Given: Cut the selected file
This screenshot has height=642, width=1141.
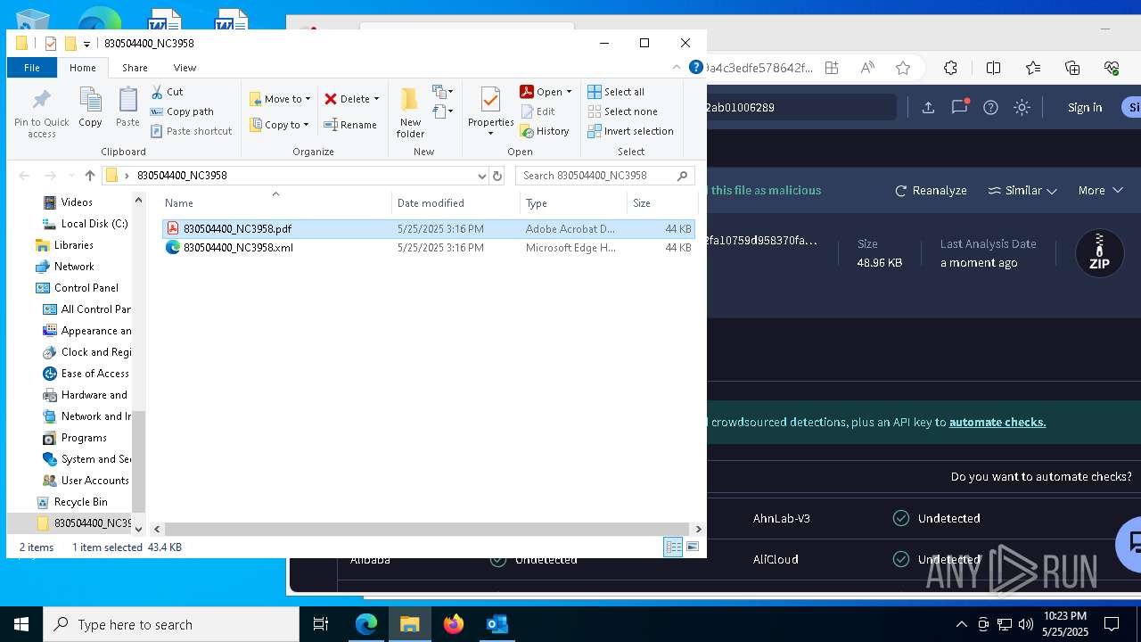Looking at the screenshot, I should click(x=167, y=92).
